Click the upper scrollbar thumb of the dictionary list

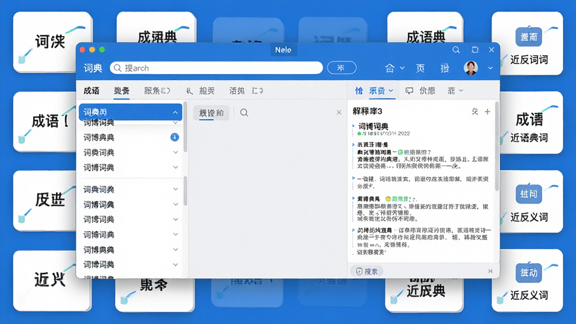[x=186, y=127]
